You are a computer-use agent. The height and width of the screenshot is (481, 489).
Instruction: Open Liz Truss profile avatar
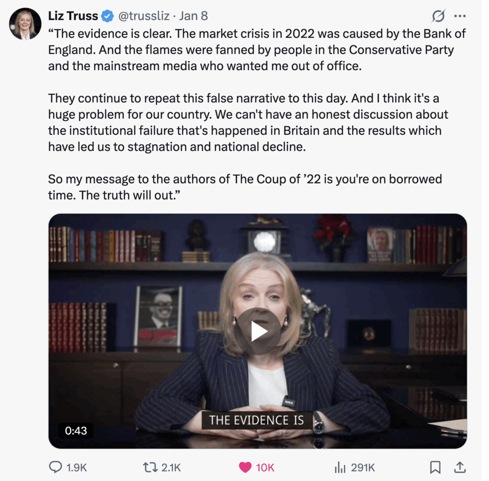[25, 24]
